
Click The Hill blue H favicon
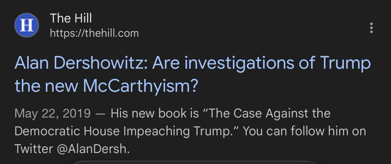coord(27,25)
